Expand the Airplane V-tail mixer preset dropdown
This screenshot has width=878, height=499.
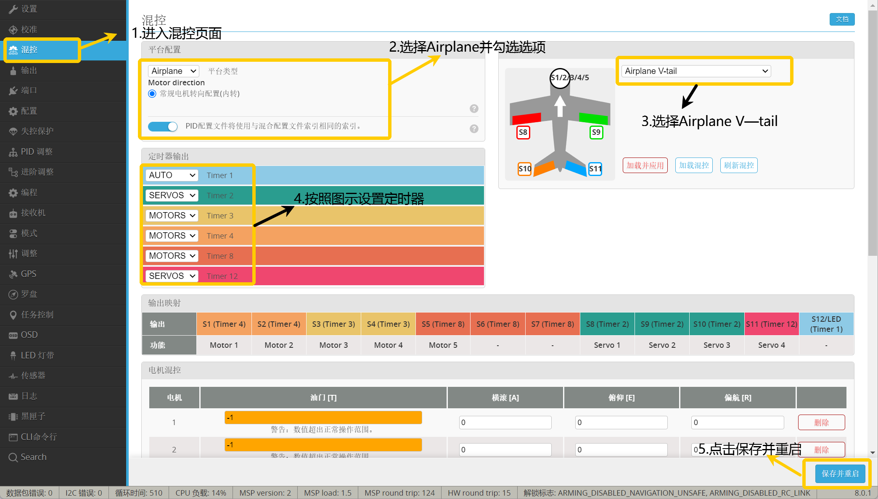[x=696, y=71]
